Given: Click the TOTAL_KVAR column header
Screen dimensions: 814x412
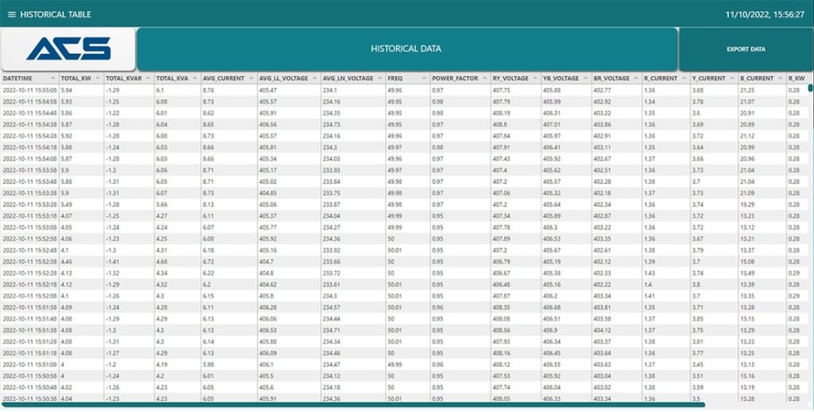Looking at the screenshot, I should click(123, 79).
